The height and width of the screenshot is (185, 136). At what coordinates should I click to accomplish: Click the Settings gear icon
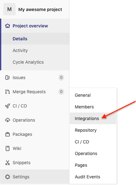coord(8,177)
